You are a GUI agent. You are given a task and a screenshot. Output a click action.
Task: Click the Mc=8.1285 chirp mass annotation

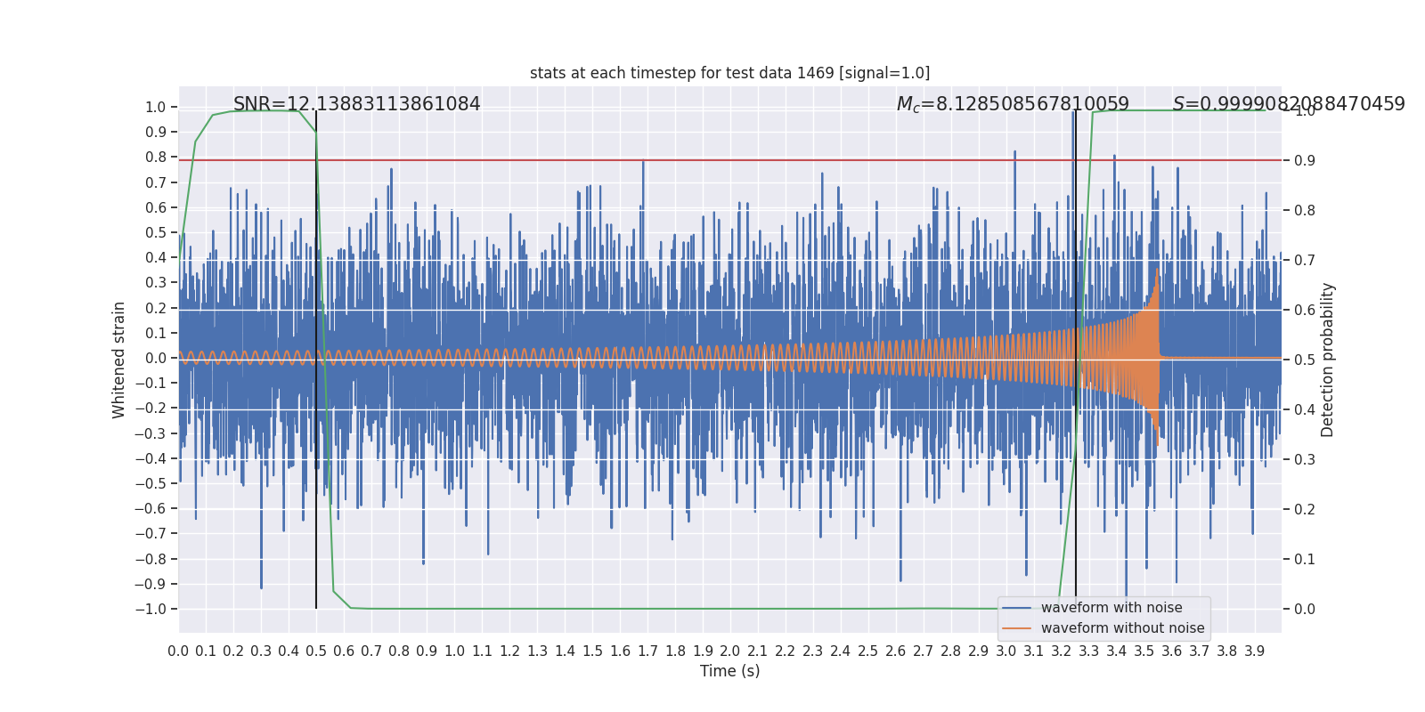pos(1013,104)
